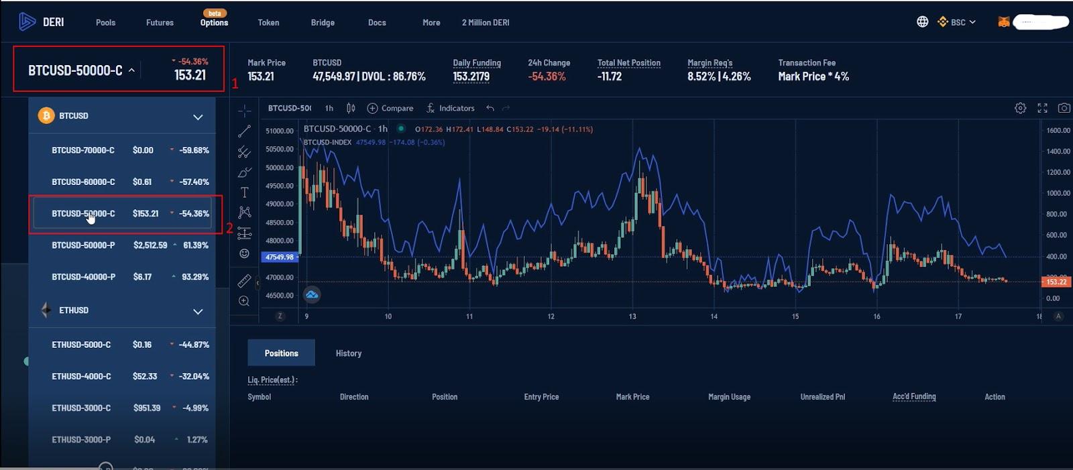This screenshot has height=470, width=1073.
Task: Click the Liq. Price(est.) label
Action: coord(272,379)
